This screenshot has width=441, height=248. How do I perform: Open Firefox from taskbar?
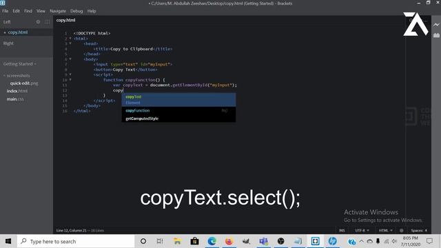click(229, 241)
